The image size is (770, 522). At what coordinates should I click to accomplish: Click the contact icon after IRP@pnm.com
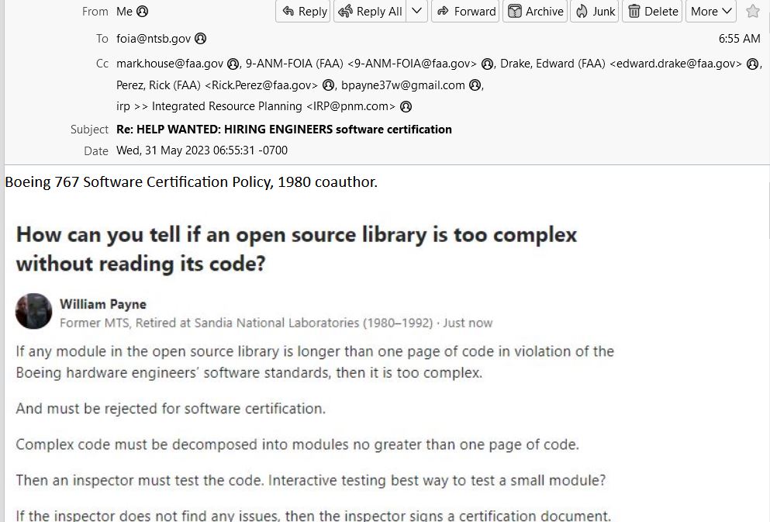click(406, 106)
